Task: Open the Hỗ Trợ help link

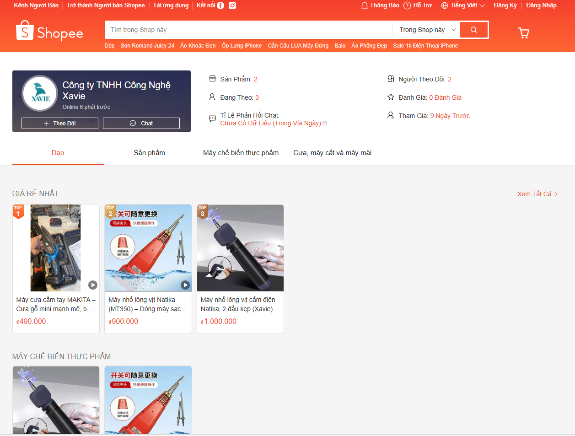Action: tap(418, 5)
